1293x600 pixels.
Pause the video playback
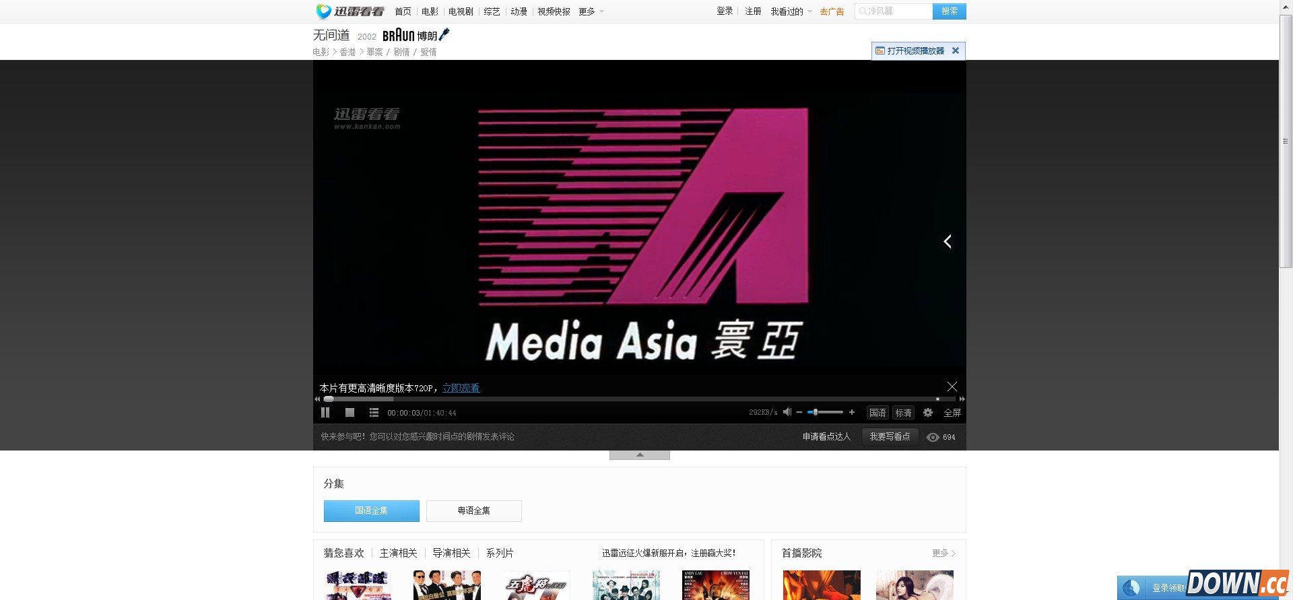325,413
